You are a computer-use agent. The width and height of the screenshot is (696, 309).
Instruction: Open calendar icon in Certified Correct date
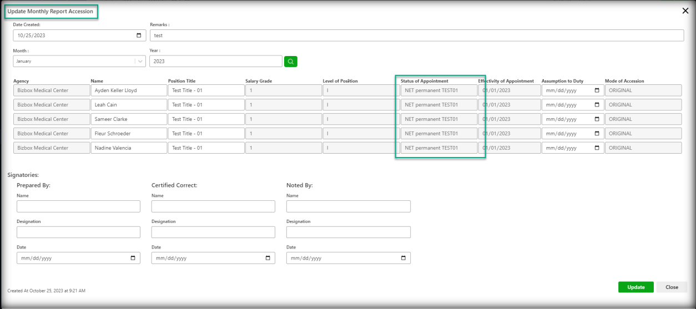(268, 258)
